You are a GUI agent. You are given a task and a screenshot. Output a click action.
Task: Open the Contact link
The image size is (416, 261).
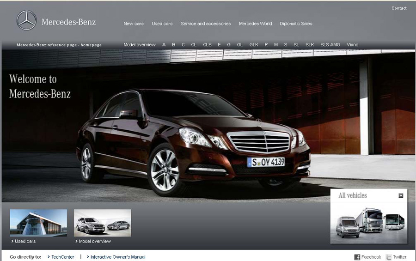(x=399, y=8)
